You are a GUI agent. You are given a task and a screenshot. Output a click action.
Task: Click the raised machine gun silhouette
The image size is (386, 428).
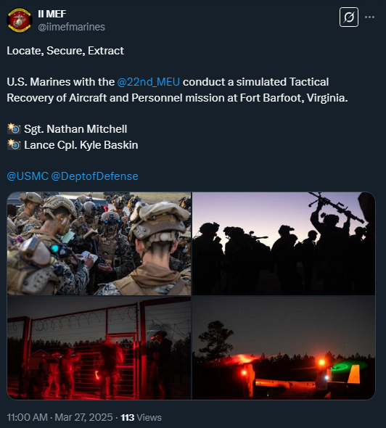(x=337, y=206)
